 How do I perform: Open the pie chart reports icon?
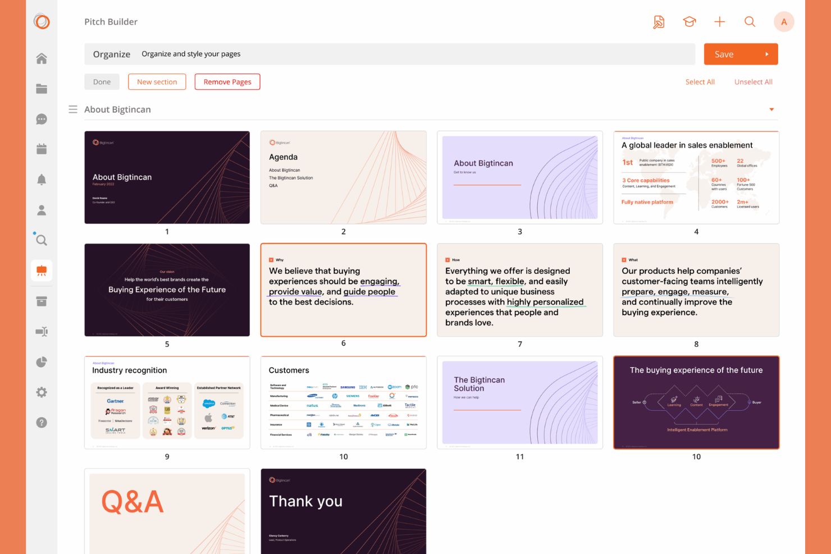(42, 362)
